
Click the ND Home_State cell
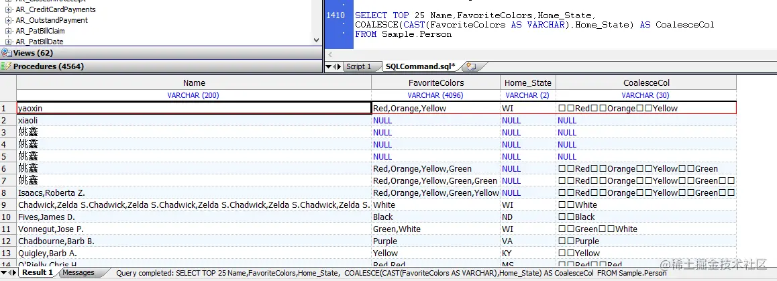click(528, 217)
